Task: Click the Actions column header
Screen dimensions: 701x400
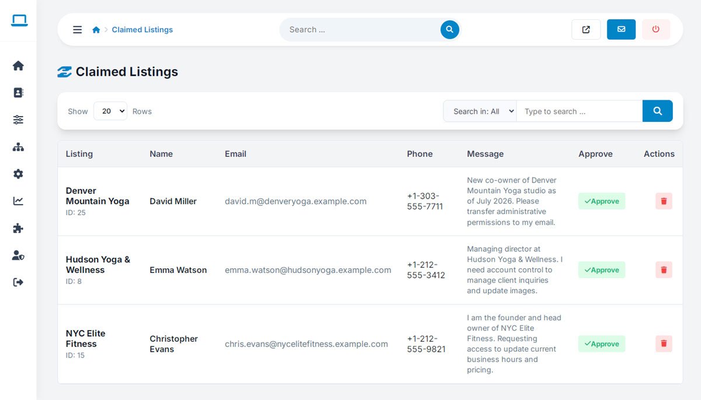Action: pos(659,154)
